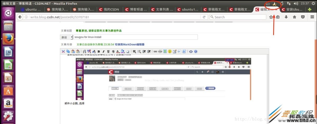Open the Files manager in the dock
Viewport: 317px width, 124px height.
click(8, 26)
